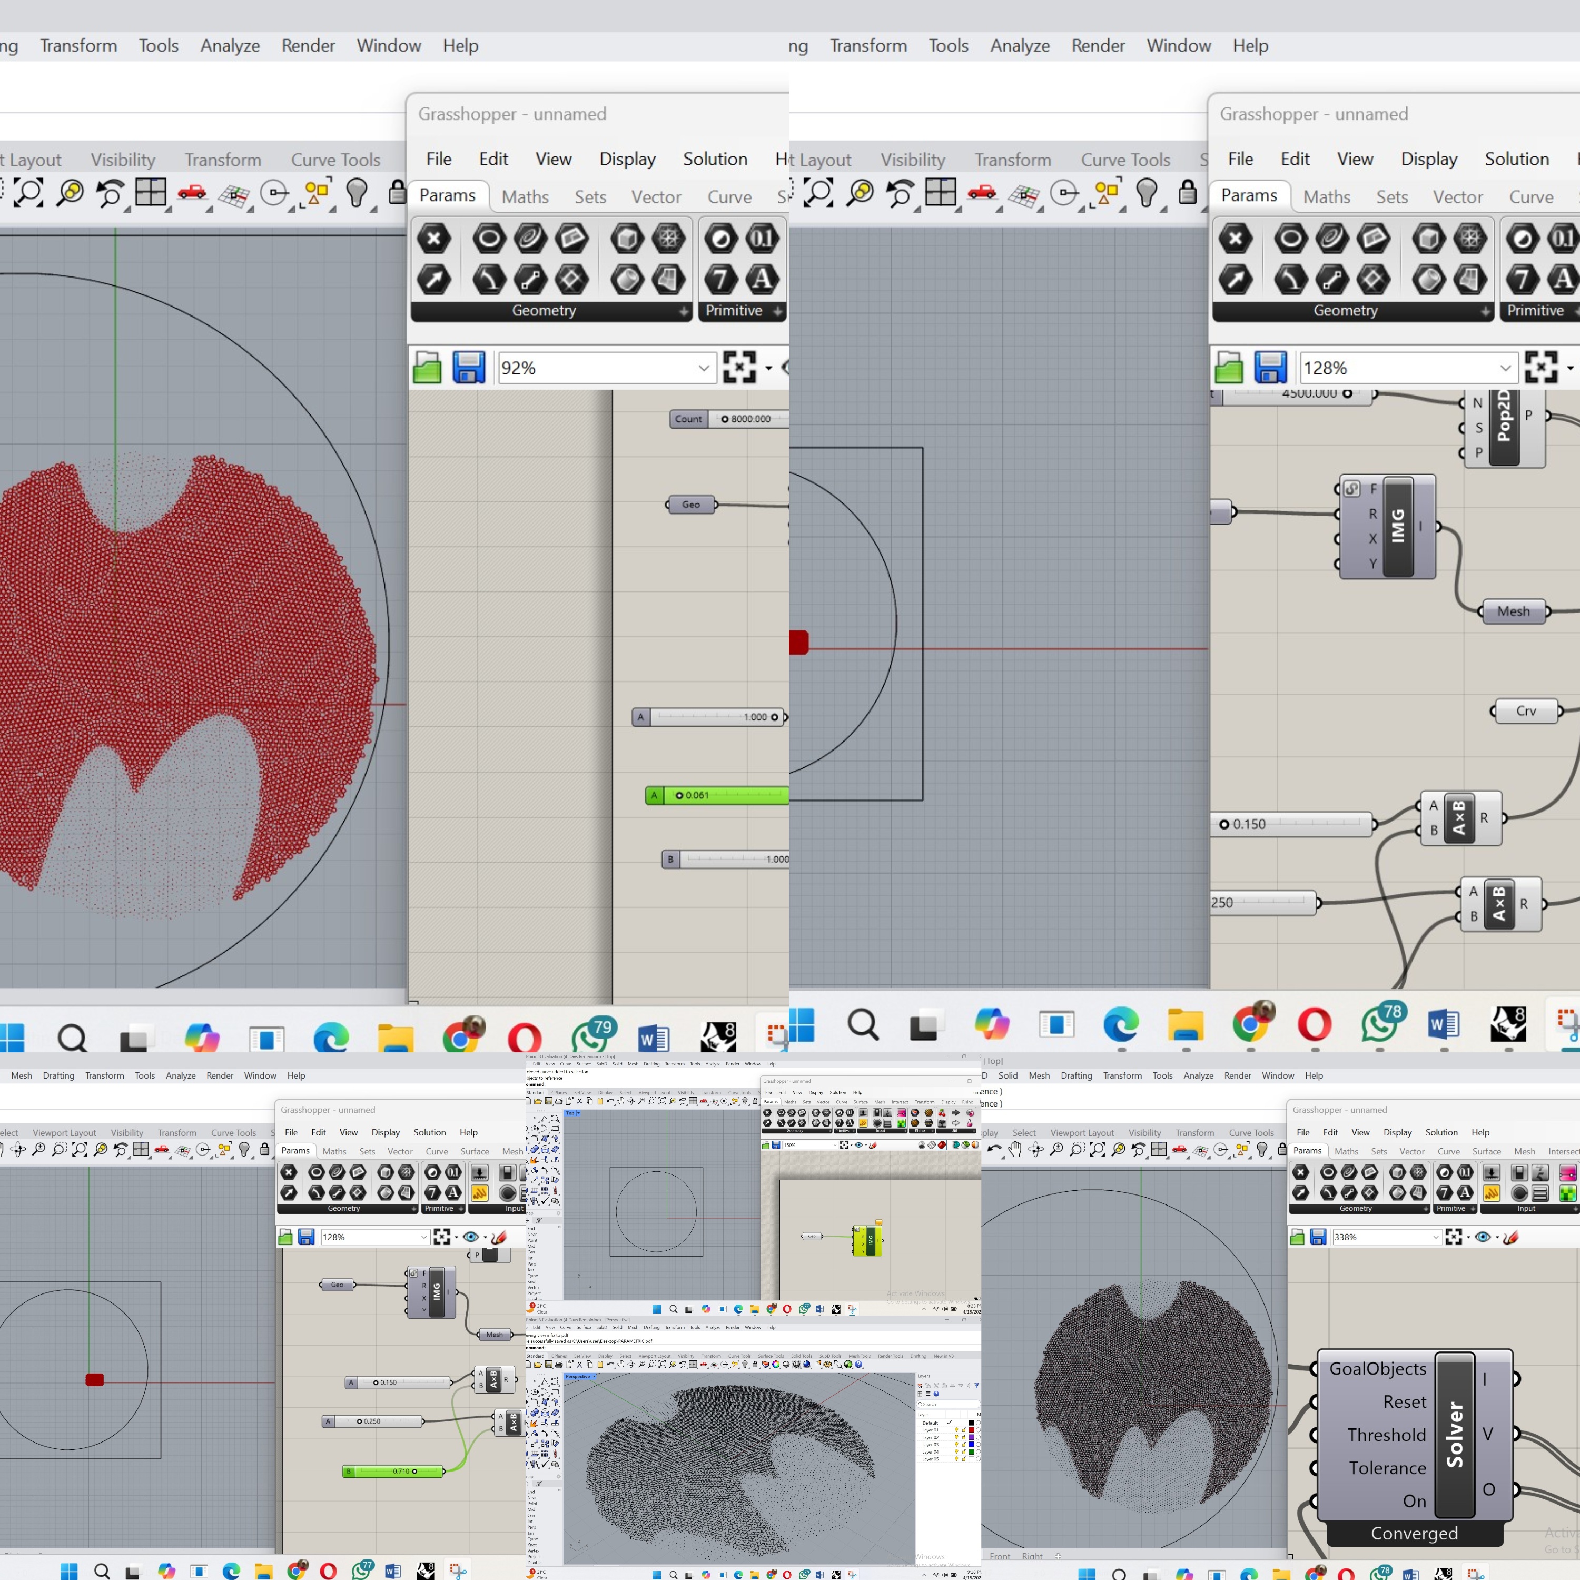Switch to the Surface Tools toolbar tab
Screen dimensions: 1580x1580
[x=771, y=1356]
